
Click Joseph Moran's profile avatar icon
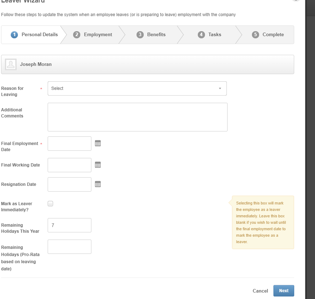11,64
